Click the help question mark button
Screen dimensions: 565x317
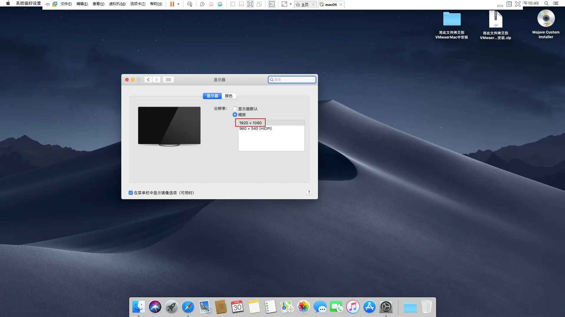[x=309, y=192]
